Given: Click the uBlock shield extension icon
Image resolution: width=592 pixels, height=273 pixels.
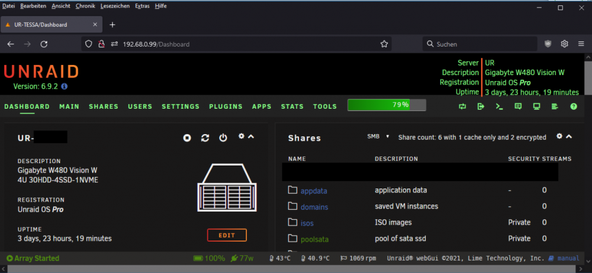Looking at the screenshot, I should coord(548,44).
